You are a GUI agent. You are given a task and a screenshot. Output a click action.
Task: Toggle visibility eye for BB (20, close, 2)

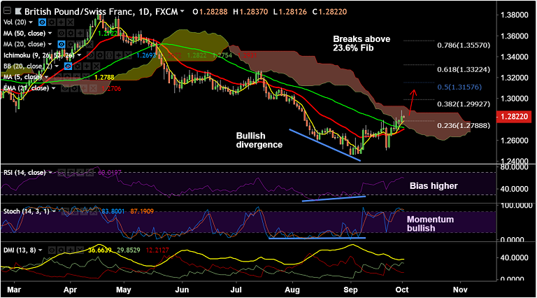tap(68, 66)
